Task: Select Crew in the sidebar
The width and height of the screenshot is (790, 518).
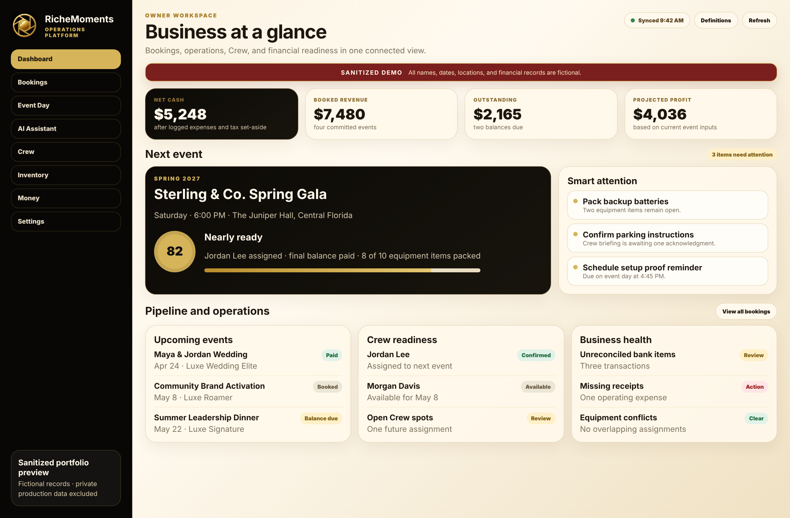Action: click(x=66, y=152)
